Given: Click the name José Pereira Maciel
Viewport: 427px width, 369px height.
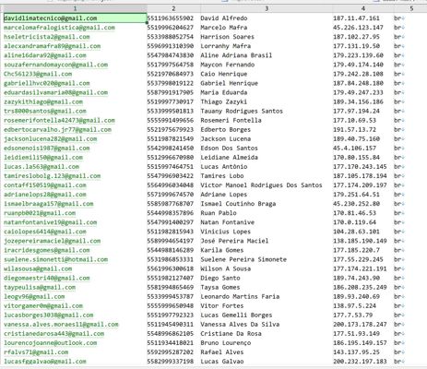Looking at the screenshot, I should pyautogui.click(x=234, y=241).
